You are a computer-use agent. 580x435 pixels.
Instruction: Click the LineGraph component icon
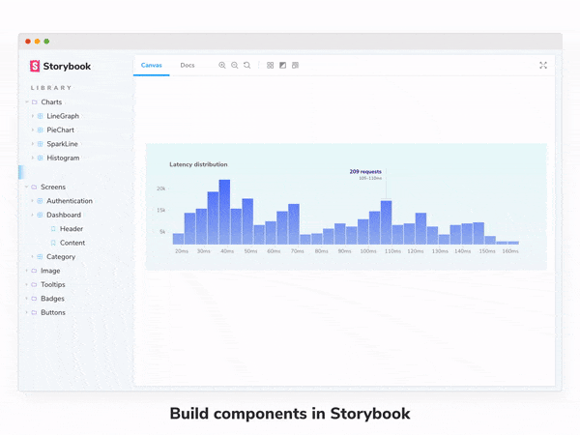41,116
